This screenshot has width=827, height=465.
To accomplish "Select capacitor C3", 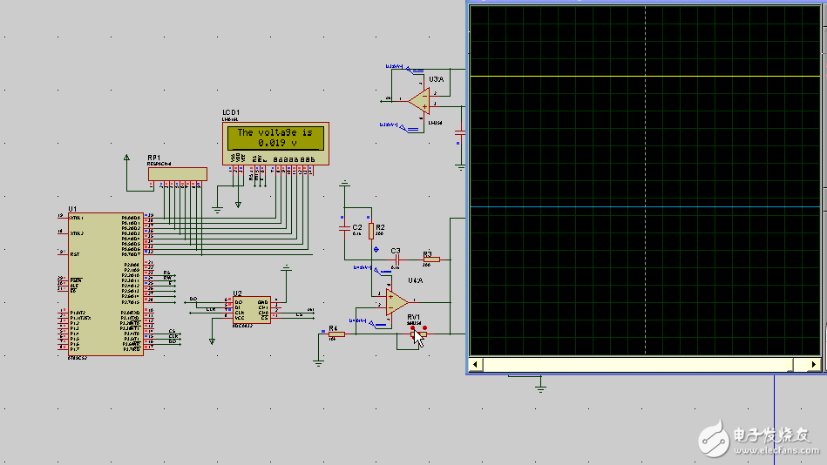I will 396,259.
